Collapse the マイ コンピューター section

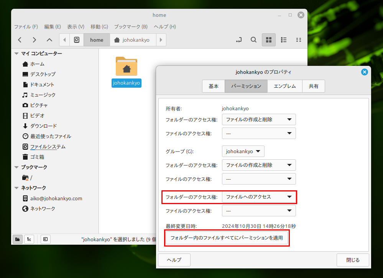tap(16, 54)
